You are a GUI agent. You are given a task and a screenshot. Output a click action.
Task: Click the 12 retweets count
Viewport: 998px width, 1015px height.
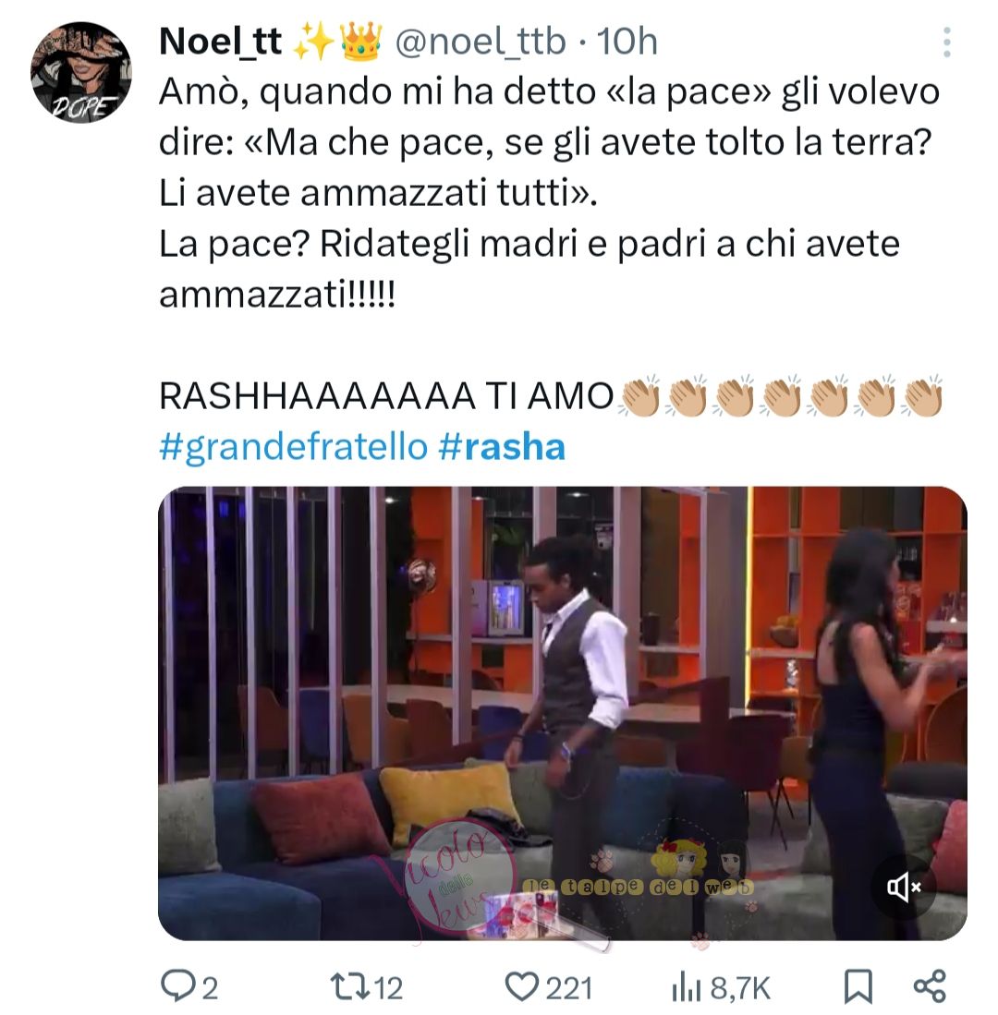pyautogui.click(x=388, y=988)
